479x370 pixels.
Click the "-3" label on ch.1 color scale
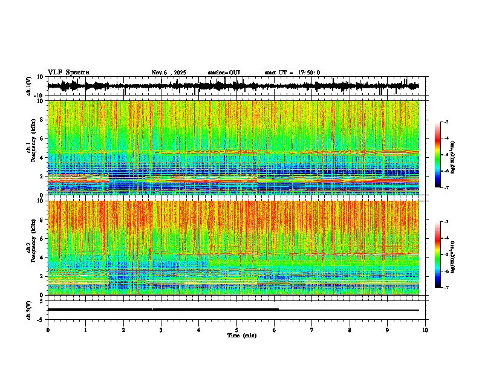(446, 122)
